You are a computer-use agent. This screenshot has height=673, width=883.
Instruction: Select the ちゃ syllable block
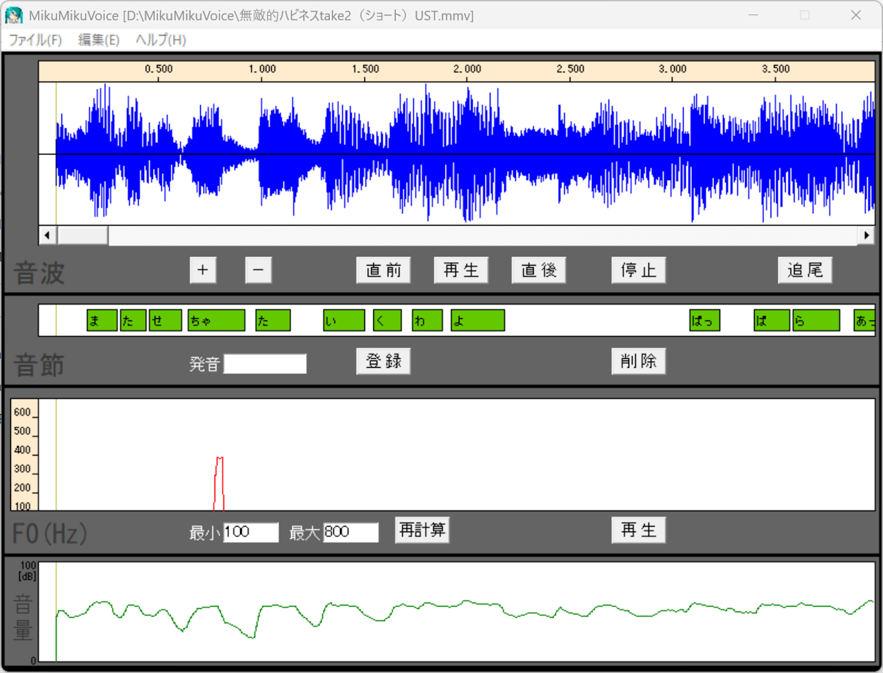[217, 320]
